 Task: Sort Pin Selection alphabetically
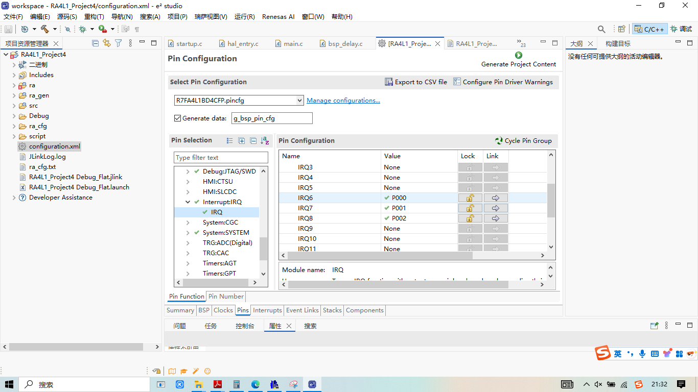(x=265, y=141)
